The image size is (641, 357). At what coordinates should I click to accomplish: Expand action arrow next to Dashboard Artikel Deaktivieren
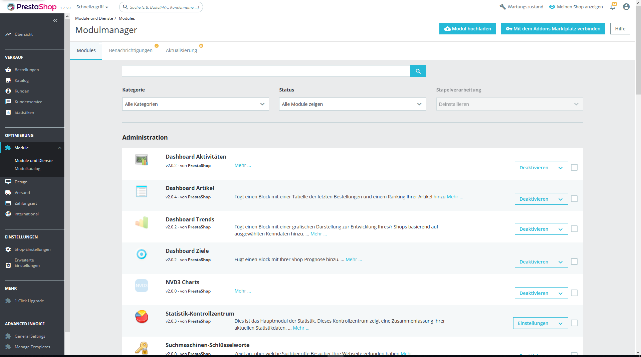[x=561, y=199]
